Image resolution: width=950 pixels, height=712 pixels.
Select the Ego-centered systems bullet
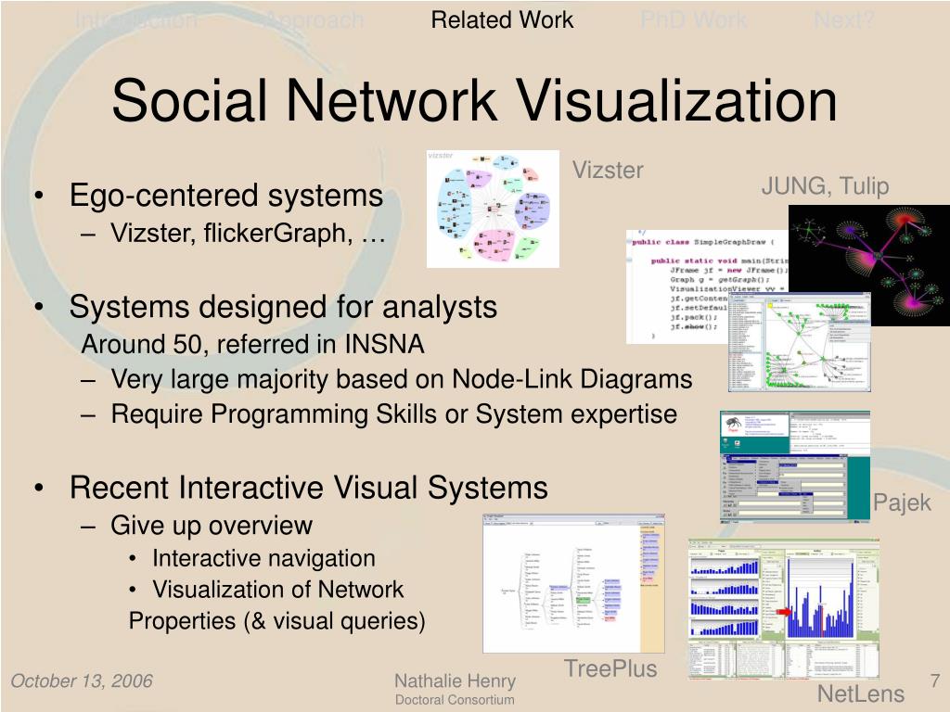(226, 197)
